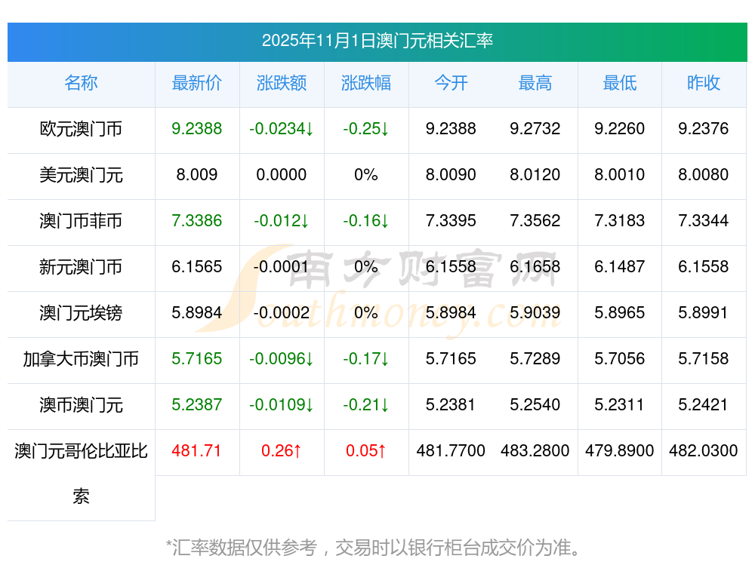Click the red 481.71 latest price
Viewport: 755px width, 571px height.
click(196, 451)
